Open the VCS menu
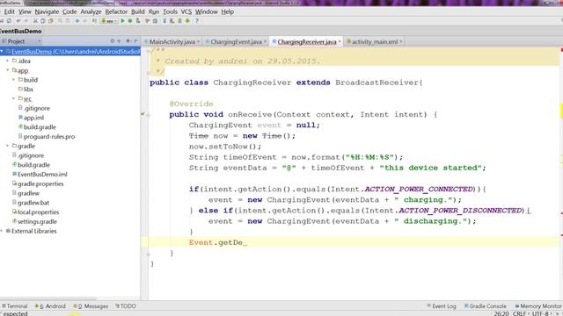Image resolution: width=563 pixels, height=316 pixels. point(186,11)
